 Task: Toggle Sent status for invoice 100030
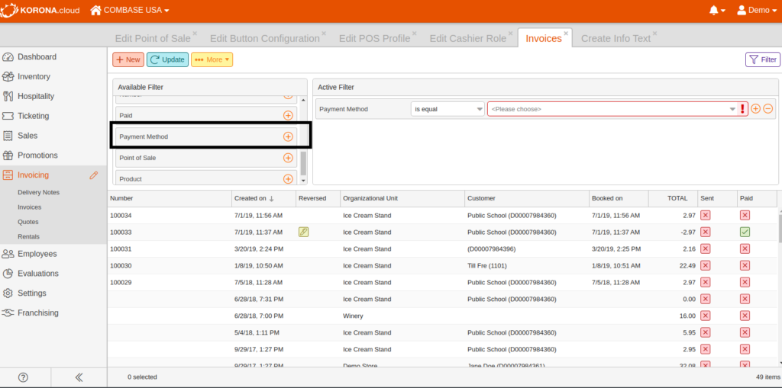point(705,265)
